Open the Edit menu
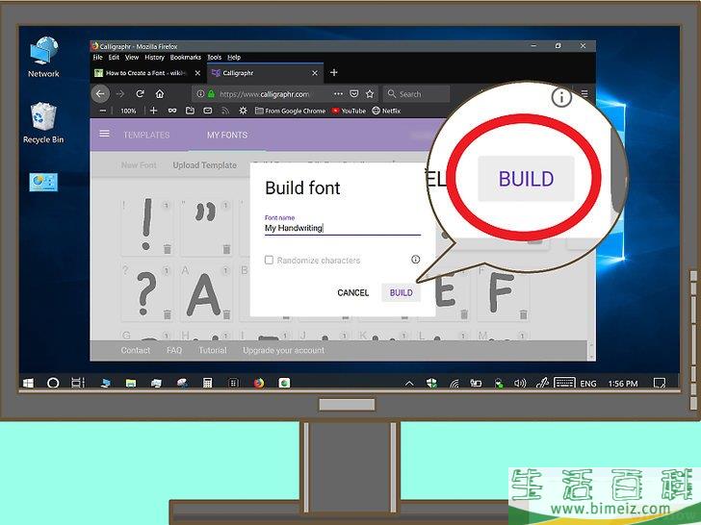701x525 pixels. coord(114,57)
